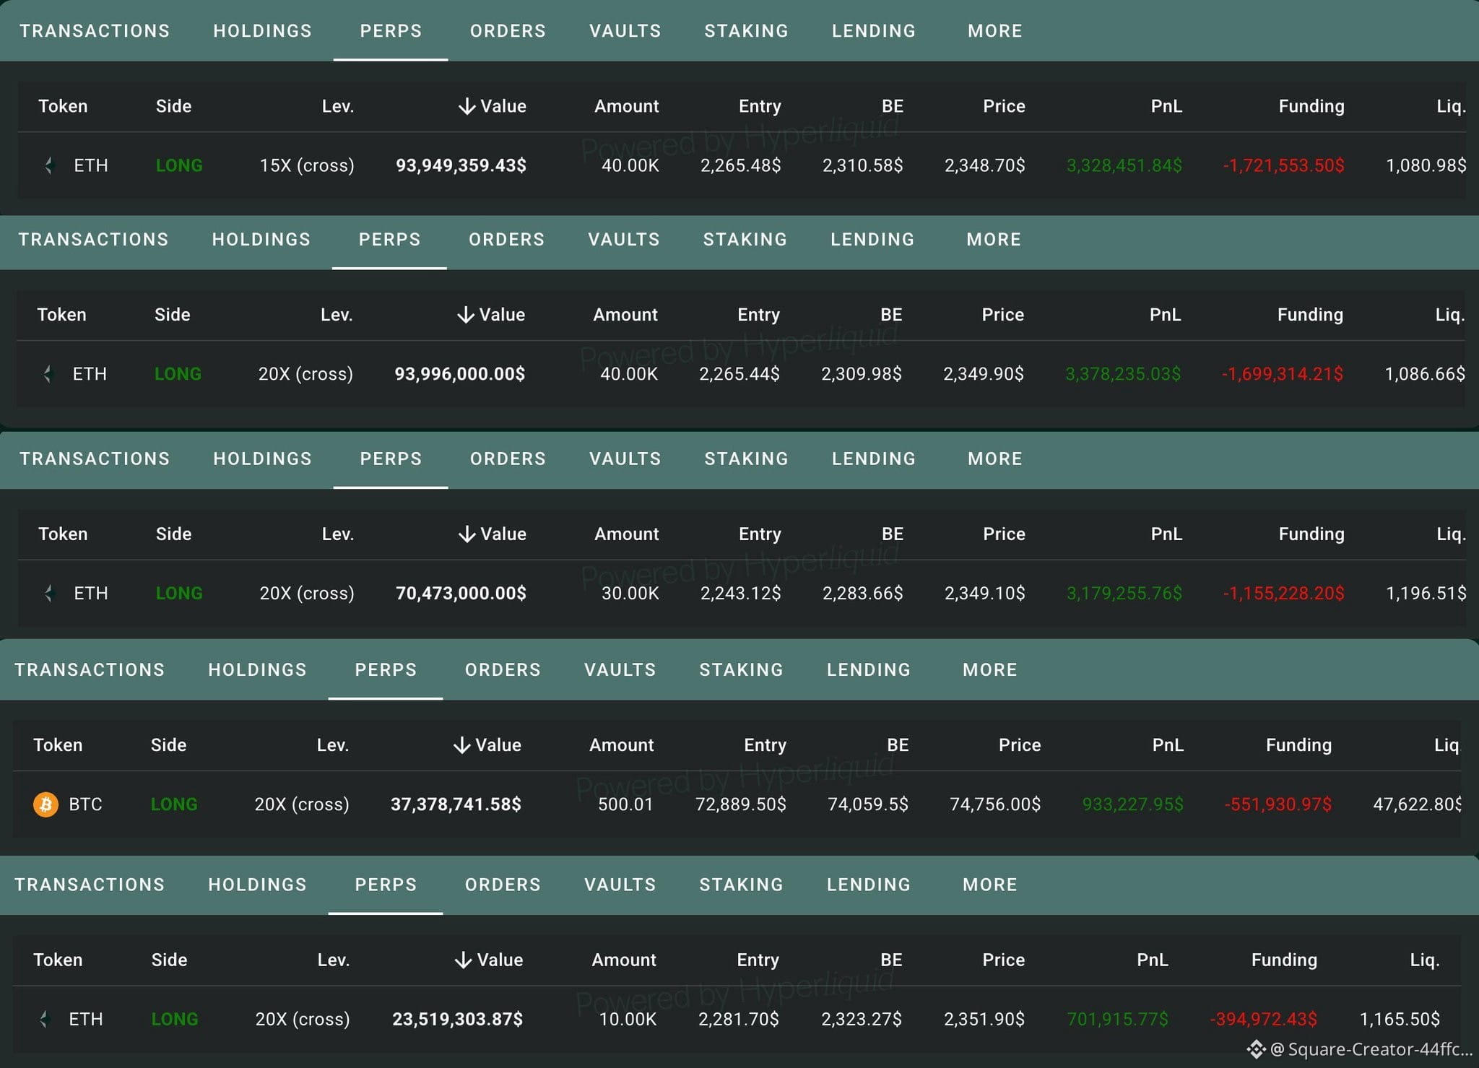Screen dimensions: 1479x1068
Task: Click PnL value 701,915.77$
Action: pos(1117,1019)
